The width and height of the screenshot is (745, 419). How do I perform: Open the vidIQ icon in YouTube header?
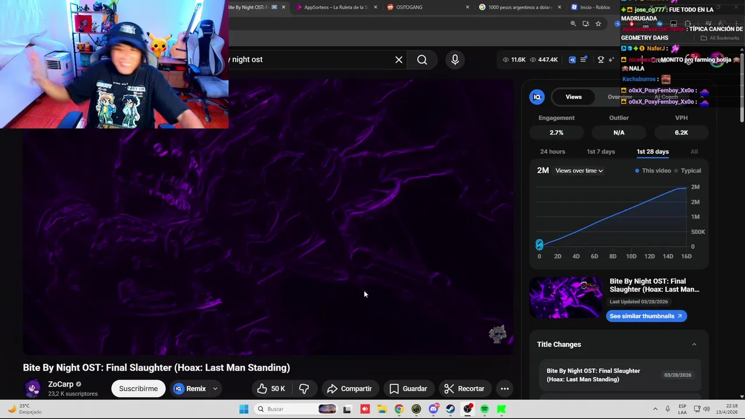(x=572, y=59)
